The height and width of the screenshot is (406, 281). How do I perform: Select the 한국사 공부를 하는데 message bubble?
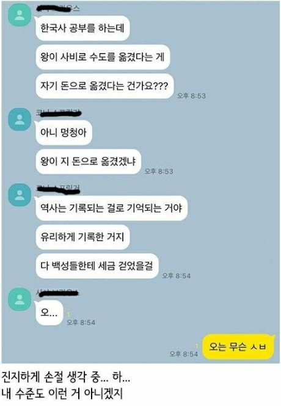[82, 28]
